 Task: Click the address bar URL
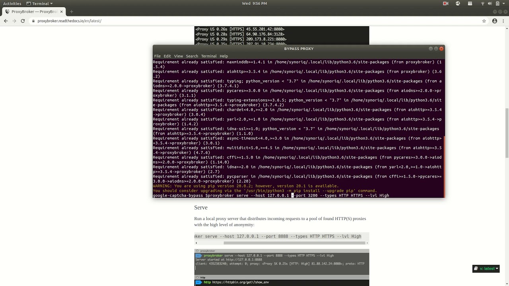click(69, 21)
